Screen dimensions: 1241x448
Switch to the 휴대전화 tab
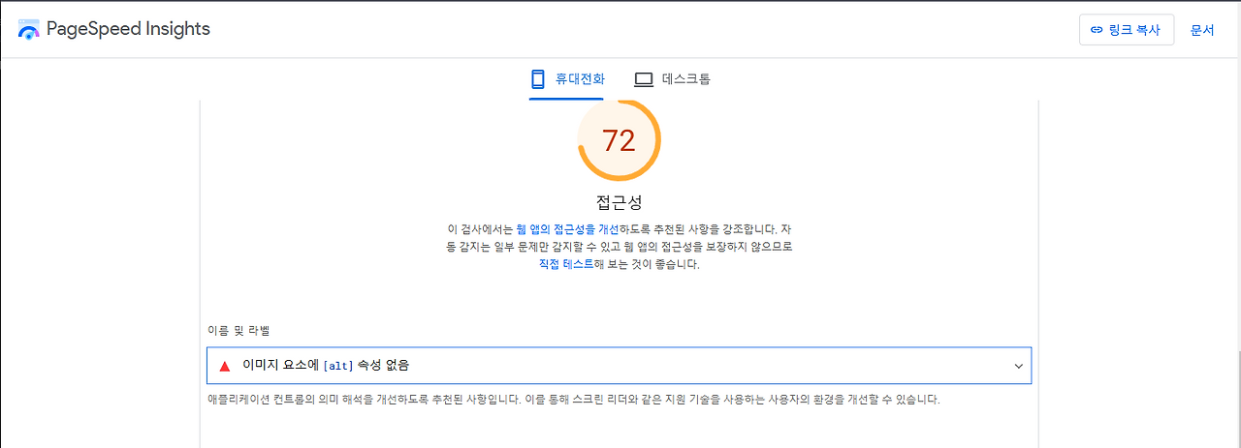[x=567, y=79]
